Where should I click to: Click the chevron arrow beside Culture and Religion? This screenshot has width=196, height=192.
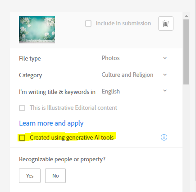165,75
